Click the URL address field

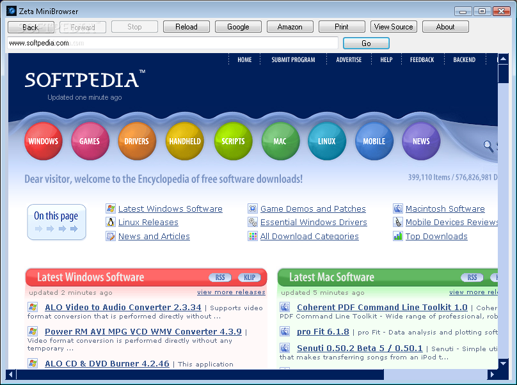(173, 43)
